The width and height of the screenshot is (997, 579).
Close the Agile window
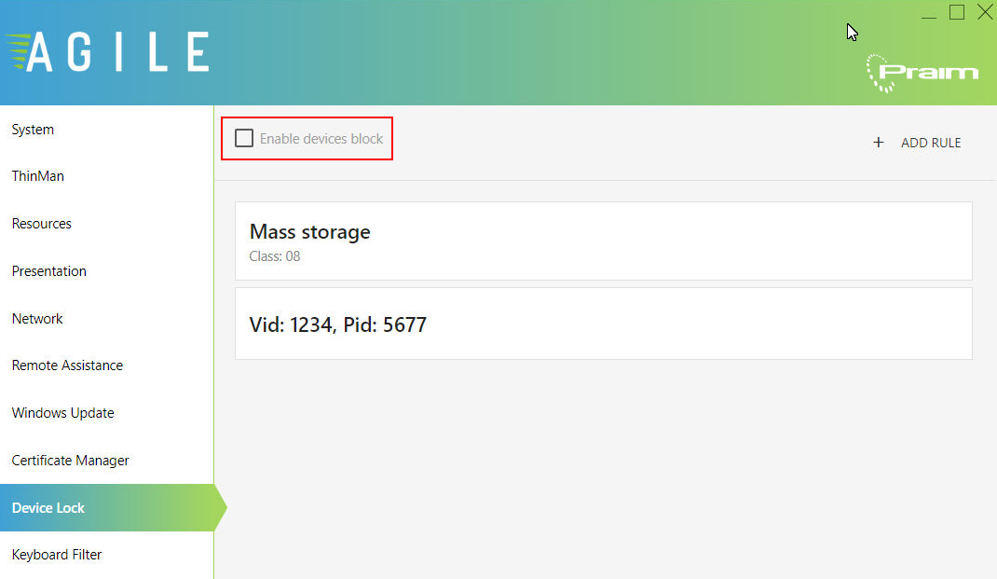tap(985, 12)
